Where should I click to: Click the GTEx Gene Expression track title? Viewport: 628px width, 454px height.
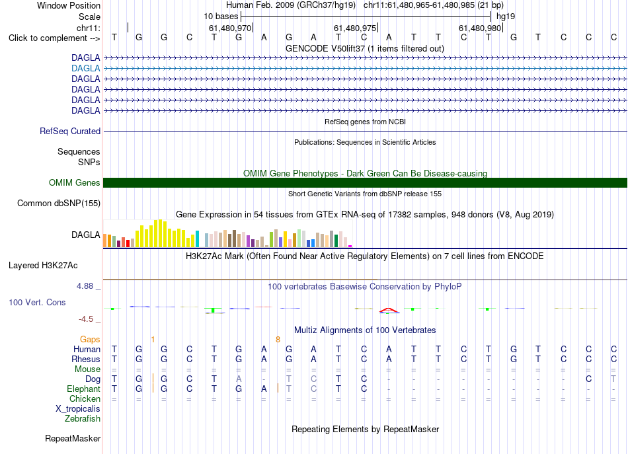click(365, 215)
